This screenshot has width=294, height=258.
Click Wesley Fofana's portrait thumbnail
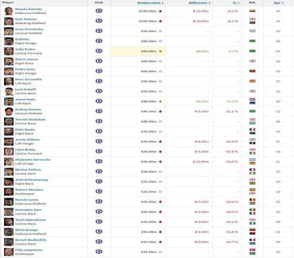point(9,172)
